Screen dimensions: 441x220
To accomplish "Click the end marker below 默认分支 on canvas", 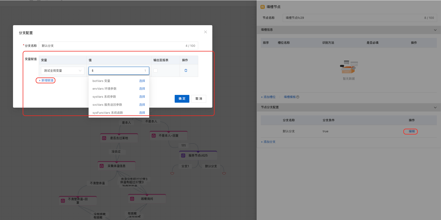I will point(224,174).
